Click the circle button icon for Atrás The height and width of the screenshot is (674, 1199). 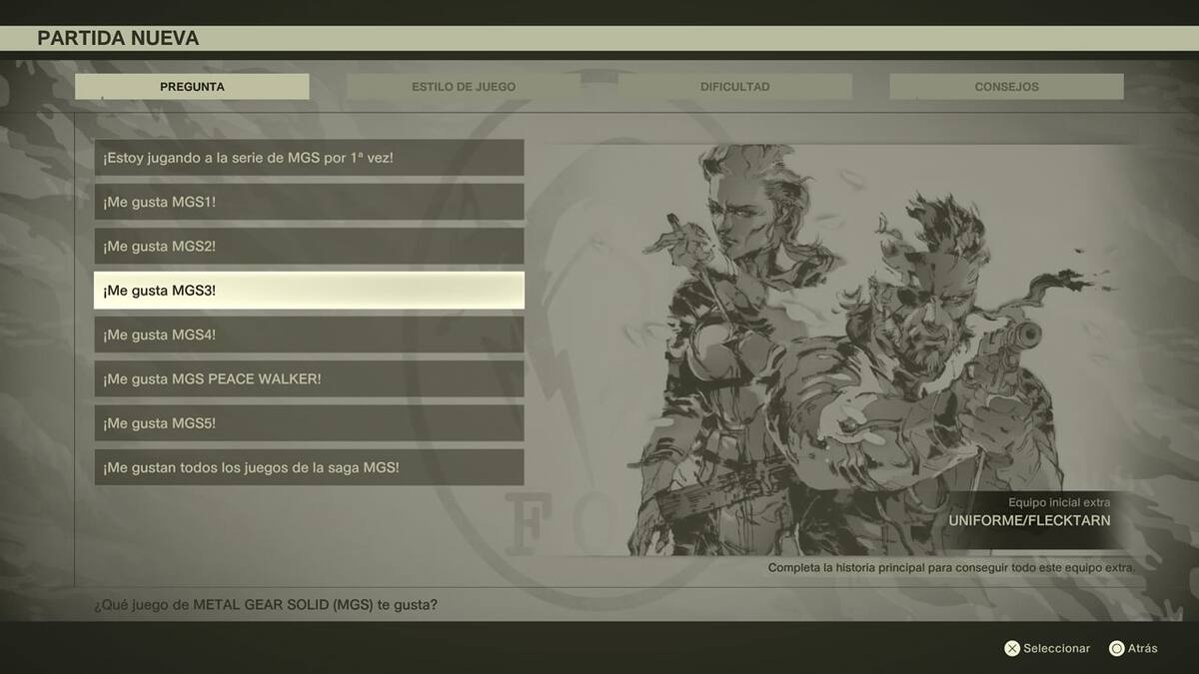coord(1117,649)
